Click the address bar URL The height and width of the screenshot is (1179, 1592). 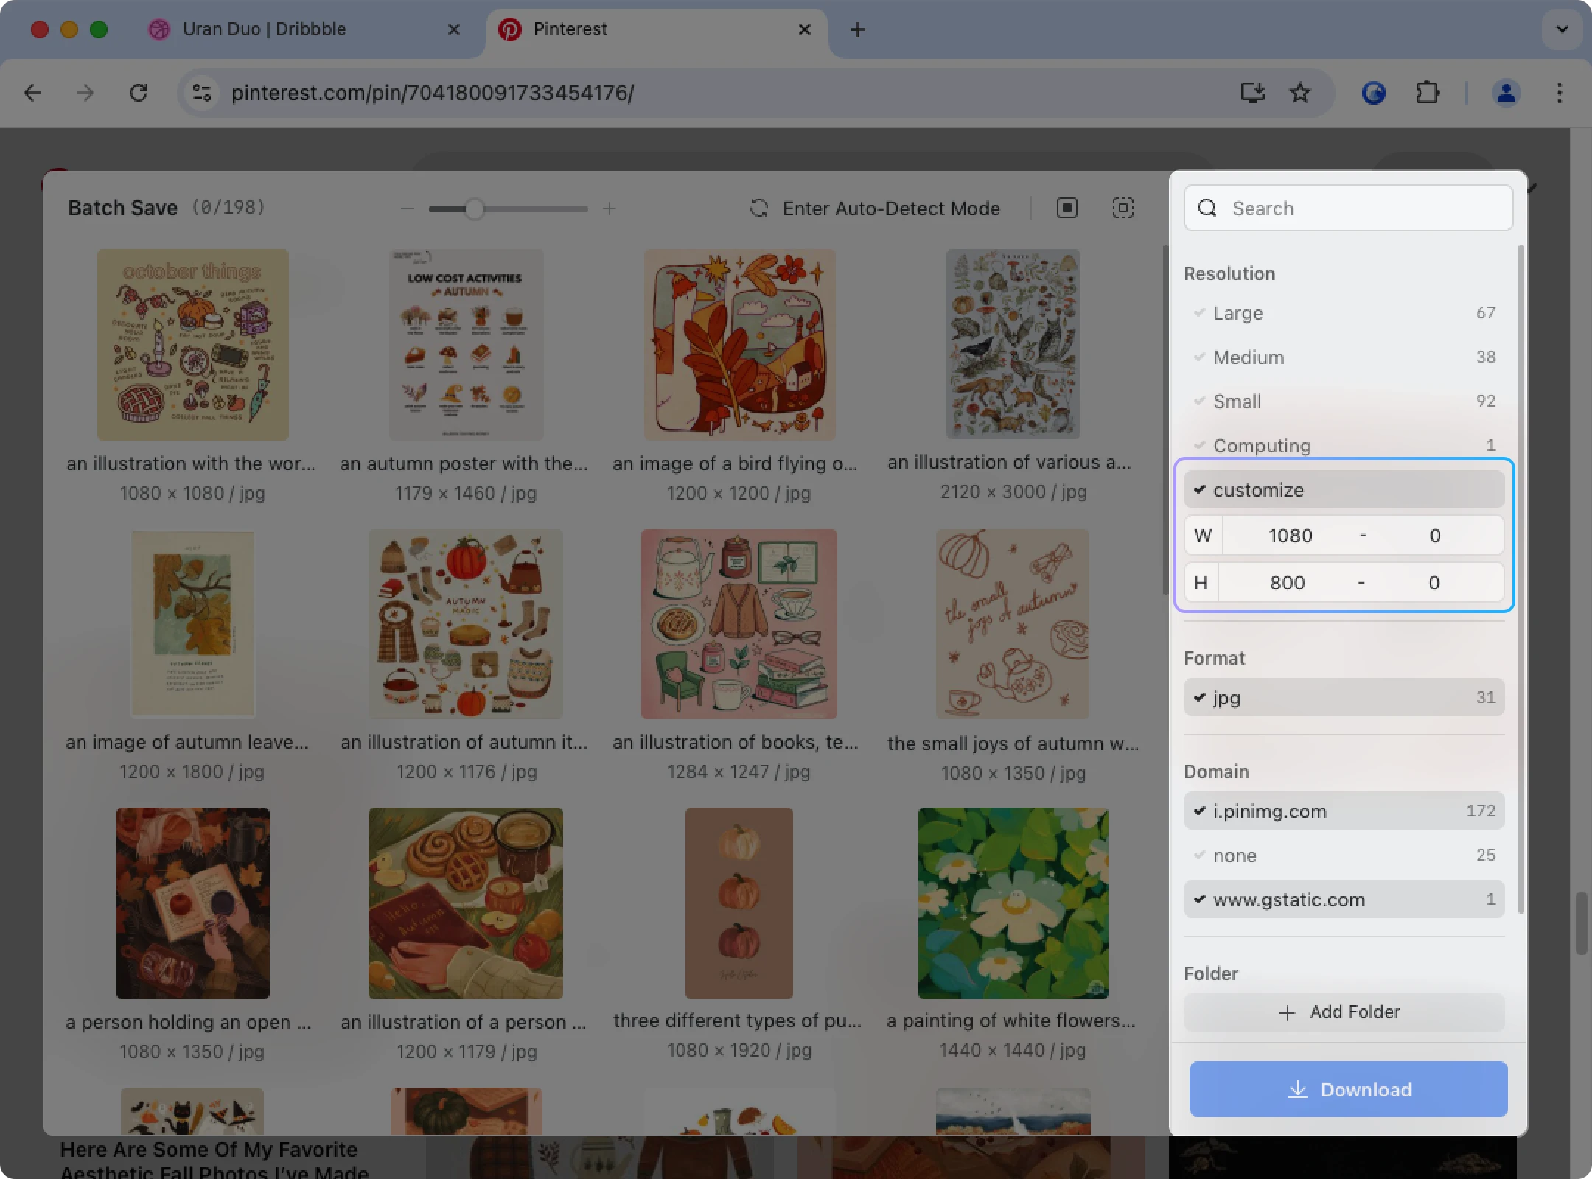pos(432,93)
